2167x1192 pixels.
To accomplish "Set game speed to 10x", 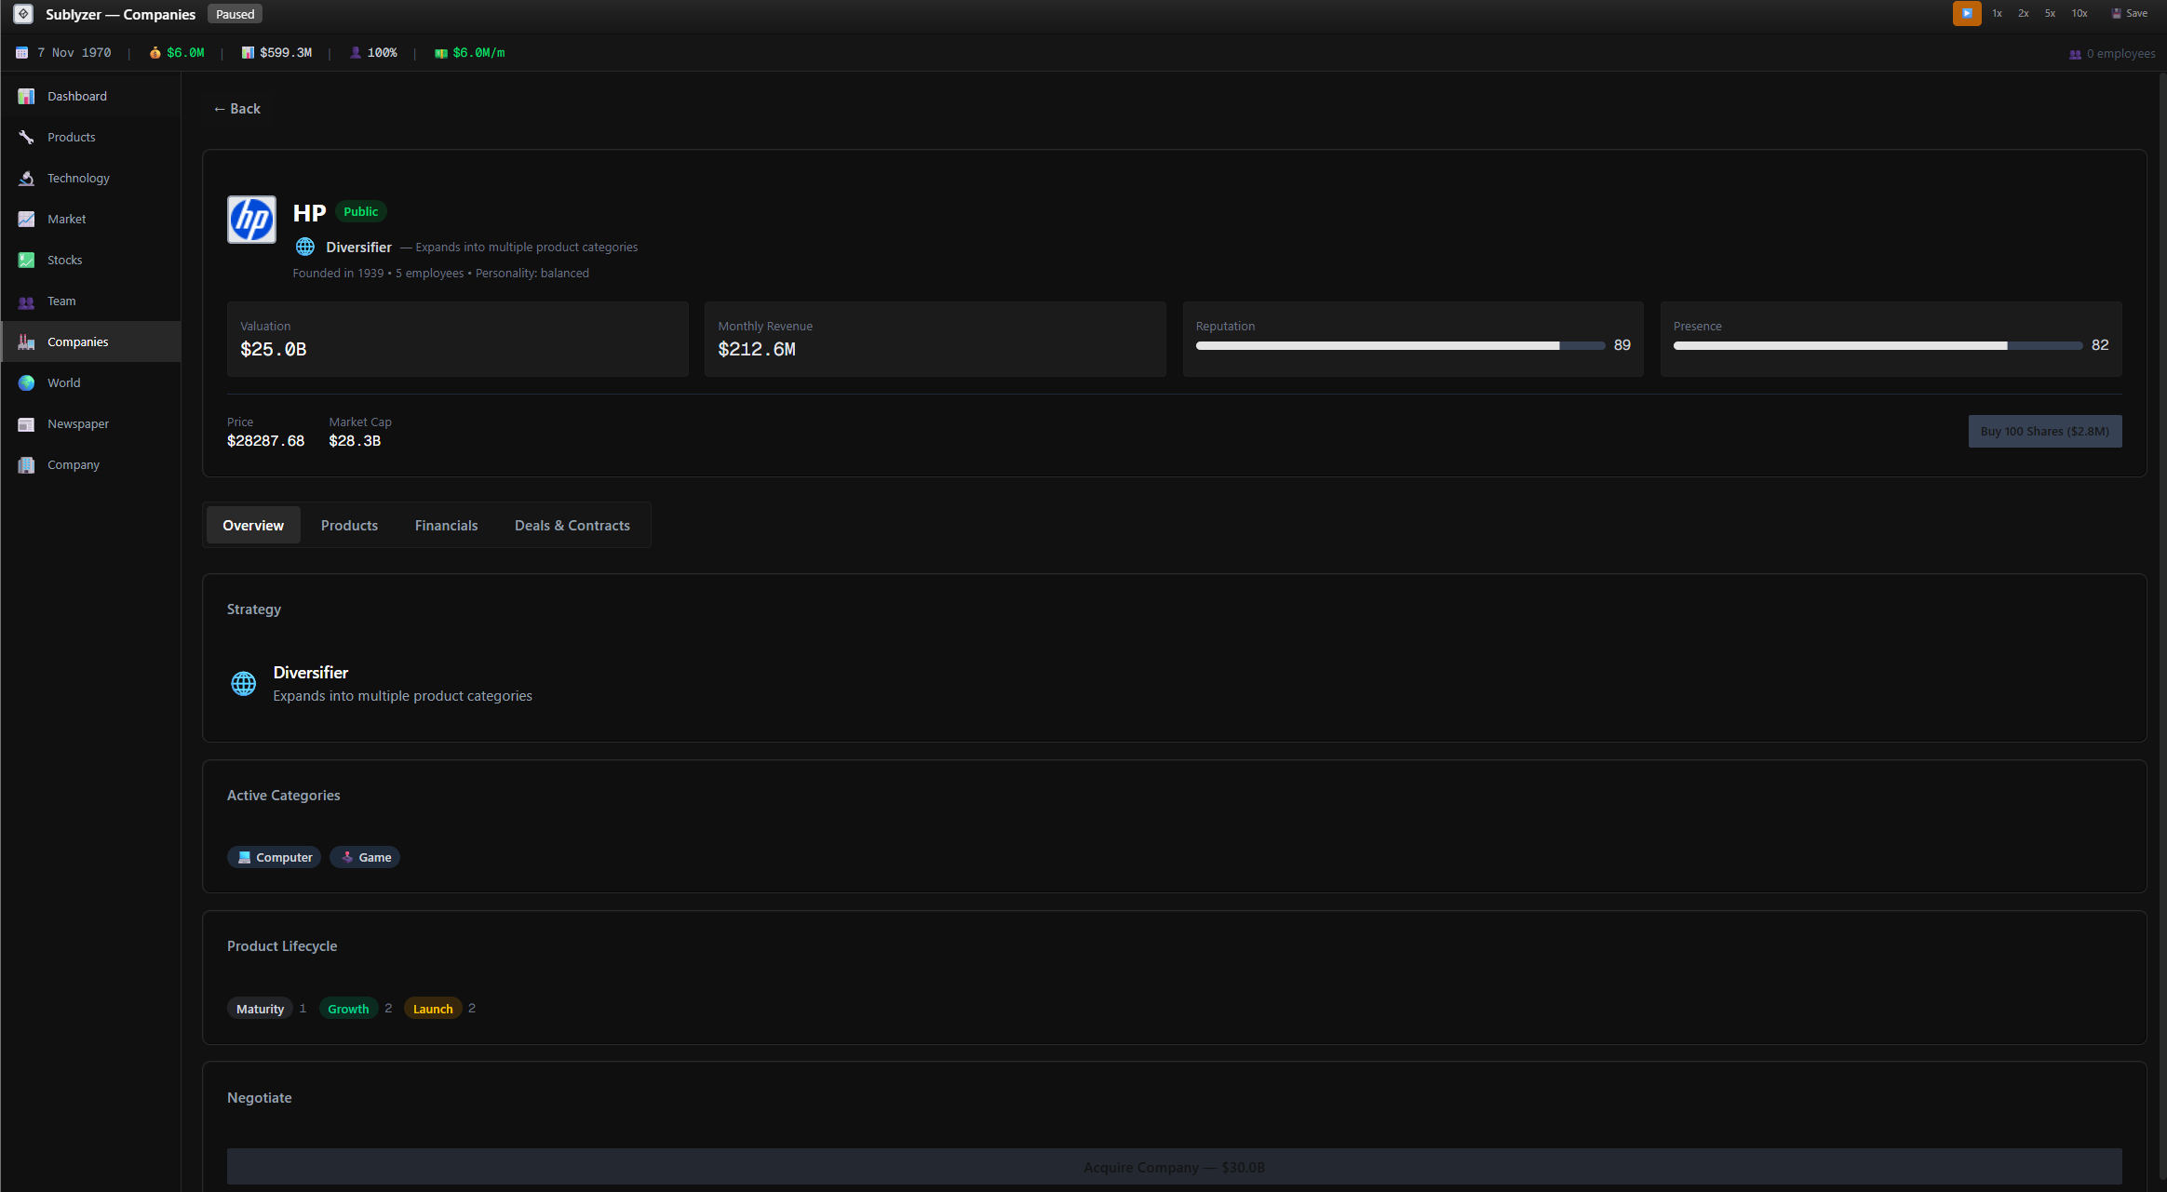I will tap(2079, 14).
